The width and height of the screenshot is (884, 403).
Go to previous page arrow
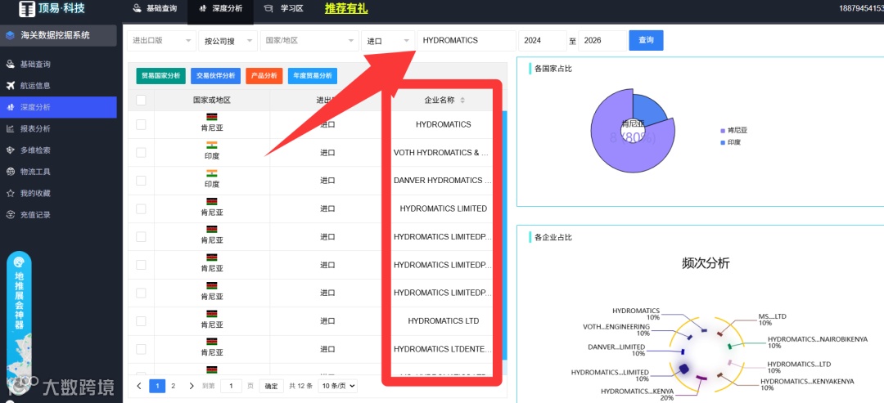pos(139,386)
